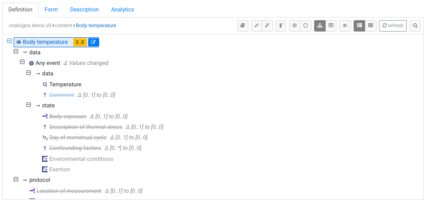
Task: Collapse the Body temperature root node
Action: click(9, 41)
